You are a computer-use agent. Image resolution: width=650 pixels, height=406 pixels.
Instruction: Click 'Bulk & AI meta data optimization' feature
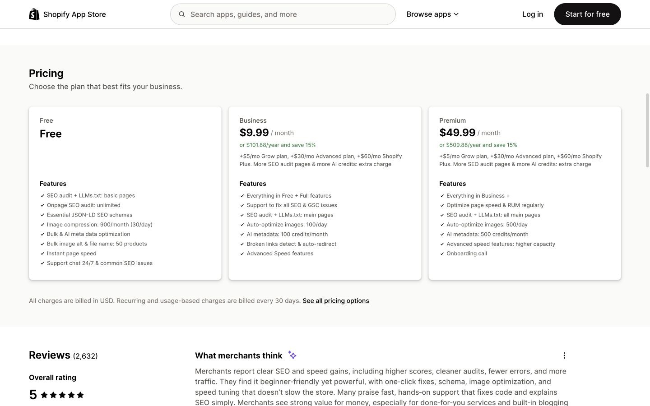pos(88,234)
